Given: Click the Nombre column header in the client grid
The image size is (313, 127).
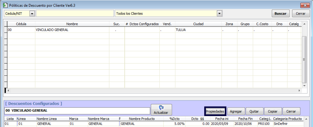Looking at the screenshot, I should pos(72,24).
